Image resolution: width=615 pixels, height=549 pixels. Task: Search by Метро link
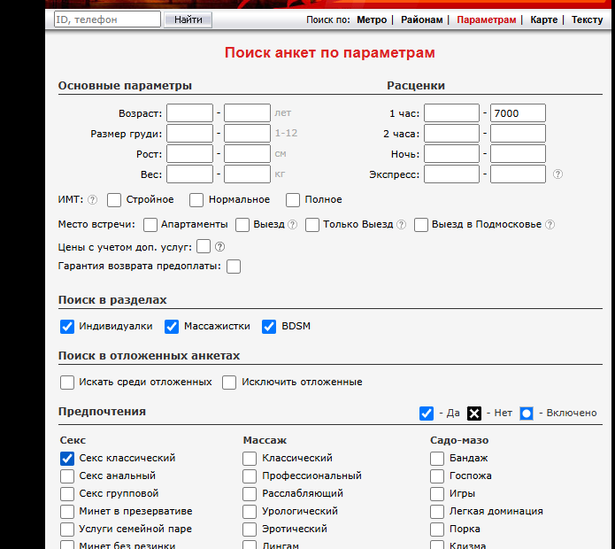pos(372,19)
